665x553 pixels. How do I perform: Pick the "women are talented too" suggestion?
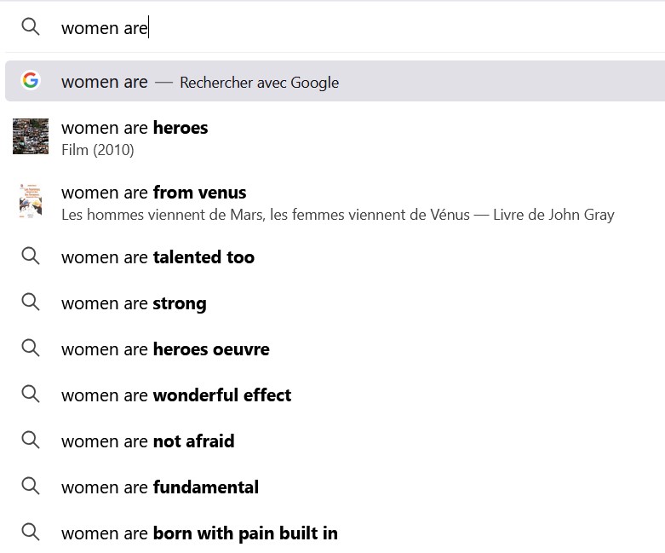point(158,257)
